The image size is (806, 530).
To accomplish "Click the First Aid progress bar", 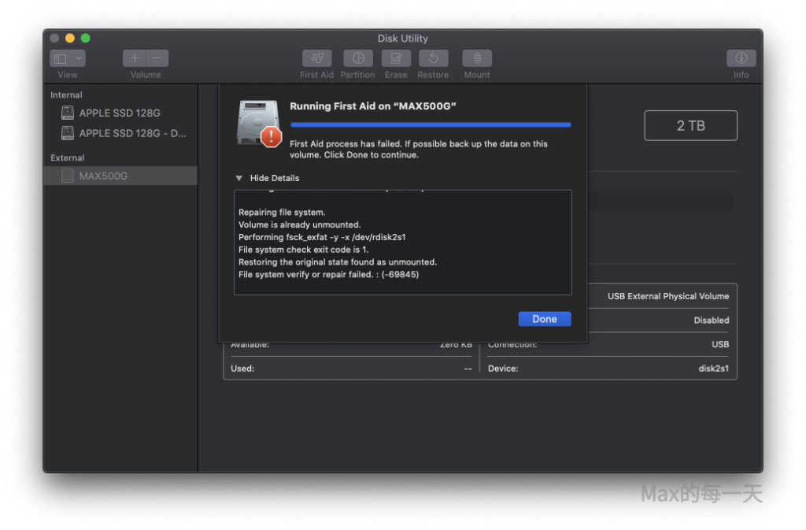I will (431, 124).
